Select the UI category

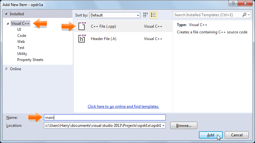(x=19, y=30)
